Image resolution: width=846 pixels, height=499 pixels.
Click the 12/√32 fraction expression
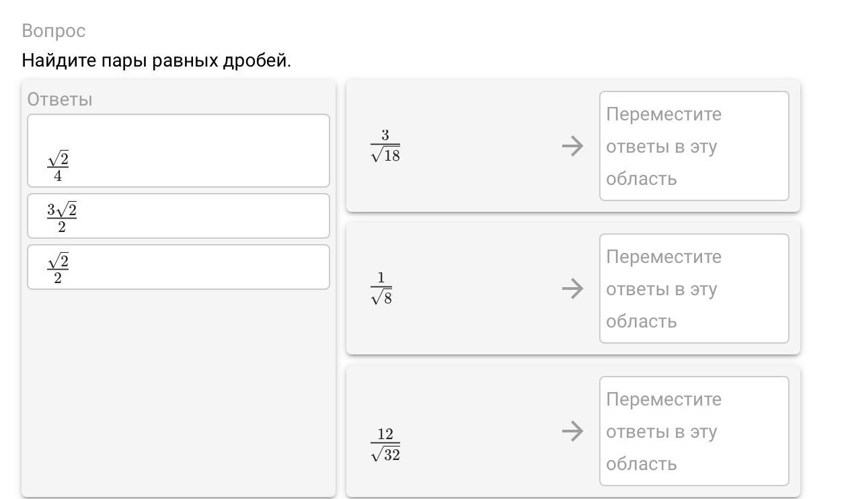pos(385,445)
